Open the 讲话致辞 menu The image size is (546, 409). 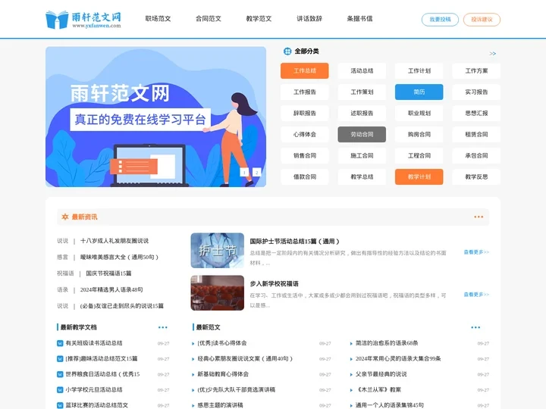(309, 19)
